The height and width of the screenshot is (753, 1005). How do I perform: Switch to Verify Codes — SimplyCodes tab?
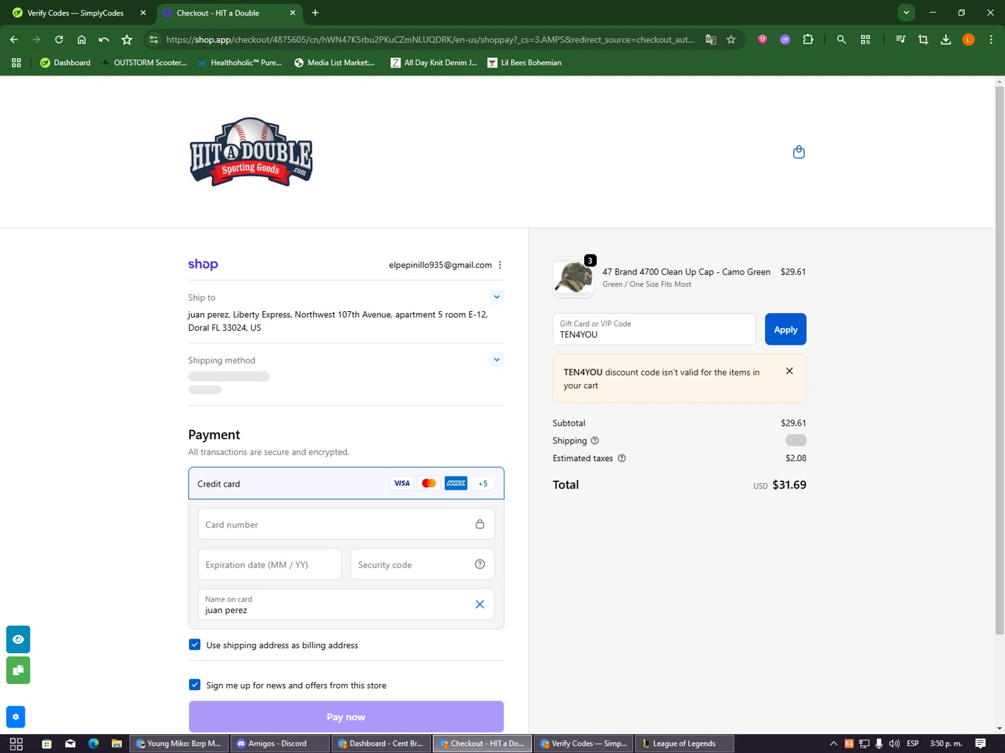(75, 13)
